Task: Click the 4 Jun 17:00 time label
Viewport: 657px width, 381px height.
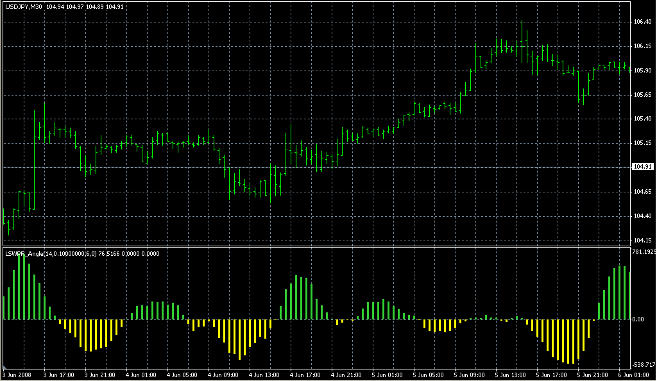Action: coord(305,375)
